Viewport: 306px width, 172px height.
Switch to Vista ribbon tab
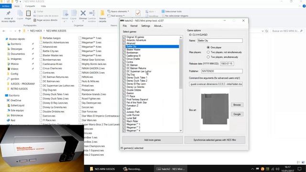tap(43, 6)
